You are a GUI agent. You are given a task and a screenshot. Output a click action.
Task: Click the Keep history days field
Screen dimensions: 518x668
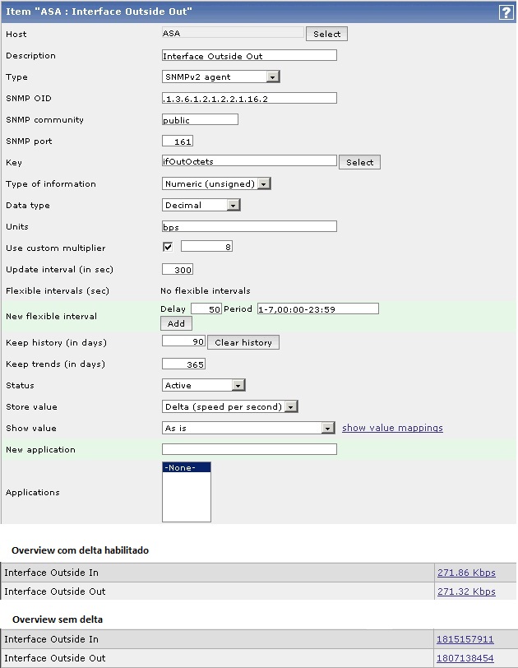point(184,341)
